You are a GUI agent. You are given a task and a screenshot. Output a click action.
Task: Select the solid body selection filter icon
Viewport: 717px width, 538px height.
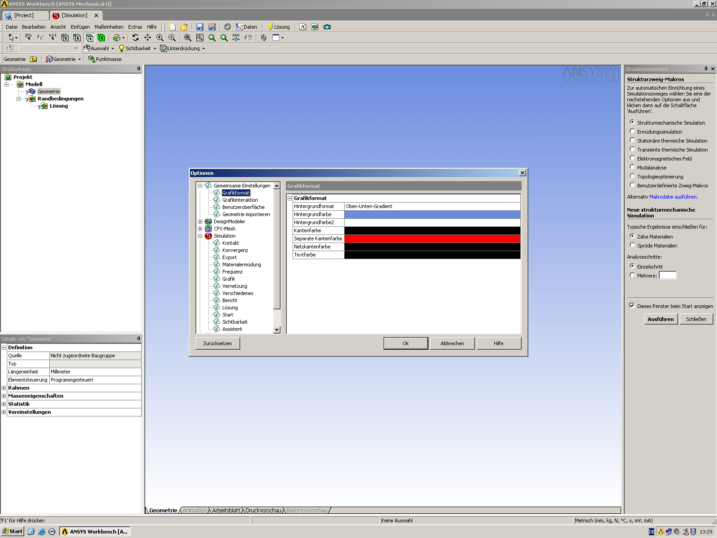101,38
